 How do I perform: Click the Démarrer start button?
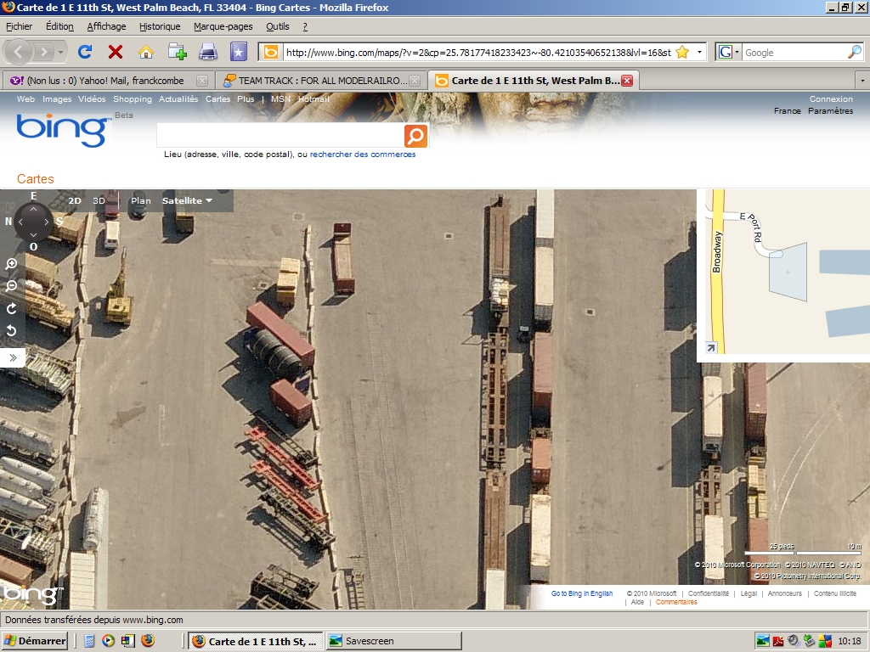34,641
